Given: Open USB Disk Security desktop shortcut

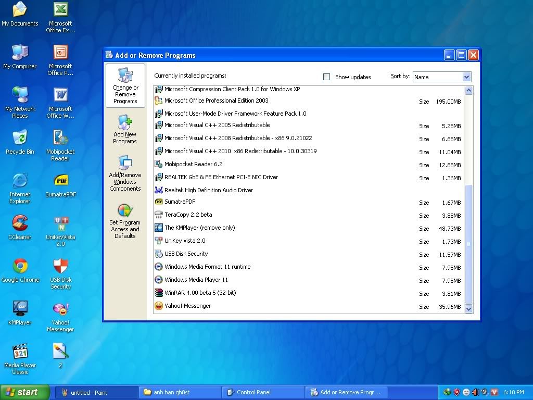Looking at the screenshot, I should (x=60, y=274).
